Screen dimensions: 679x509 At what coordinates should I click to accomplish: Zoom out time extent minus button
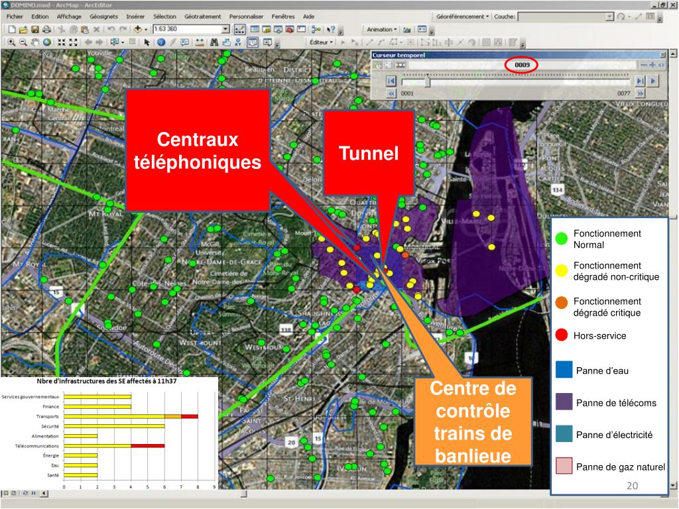(644, 65)
